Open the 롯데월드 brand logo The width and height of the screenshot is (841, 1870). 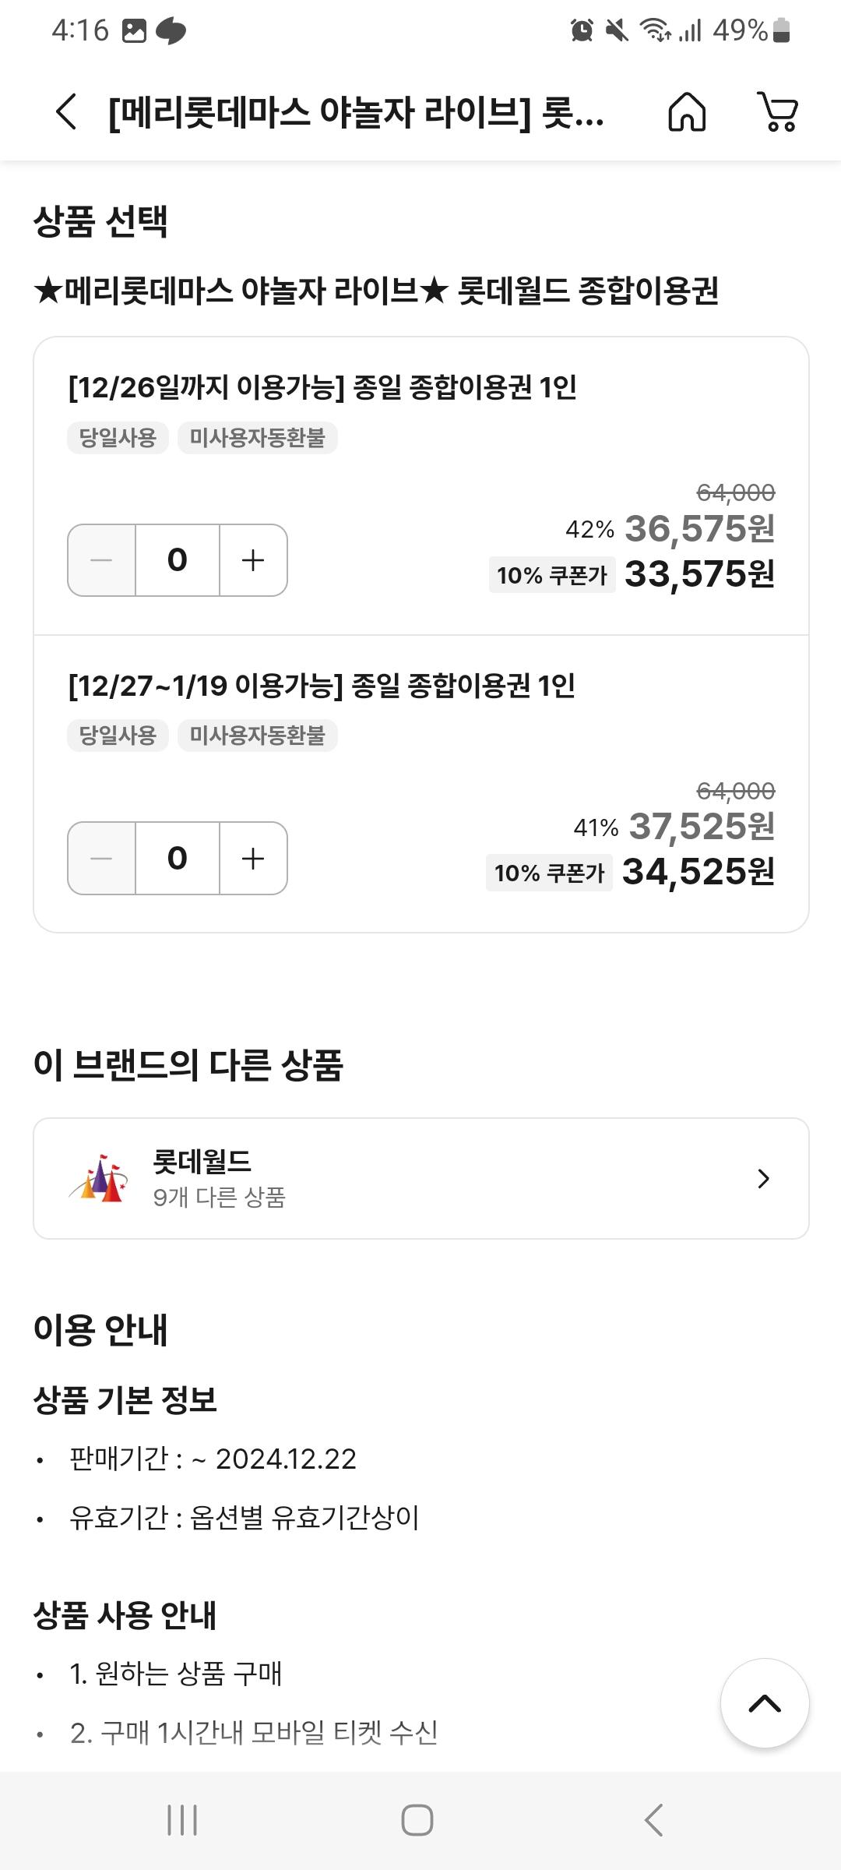click(99, 1178)
